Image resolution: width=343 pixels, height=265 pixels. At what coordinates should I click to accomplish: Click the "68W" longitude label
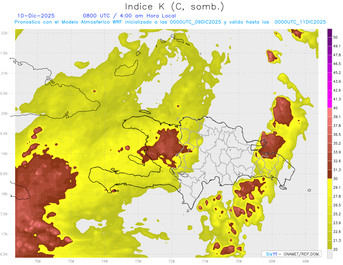[x=305, y=261]
